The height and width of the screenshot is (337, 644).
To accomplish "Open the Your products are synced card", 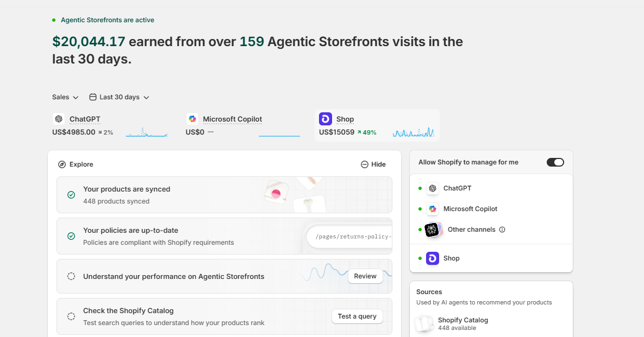I will pos(224,195).
